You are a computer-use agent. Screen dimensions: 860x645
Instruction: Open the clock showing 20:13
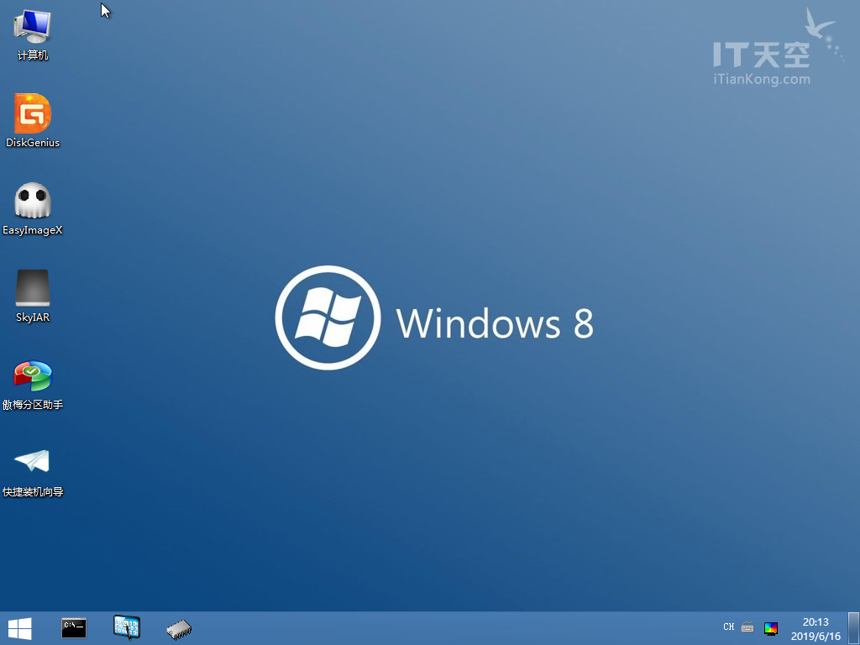click(x=815, y=622)
